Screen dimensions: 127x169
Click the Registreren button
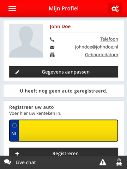click(64, 152)
